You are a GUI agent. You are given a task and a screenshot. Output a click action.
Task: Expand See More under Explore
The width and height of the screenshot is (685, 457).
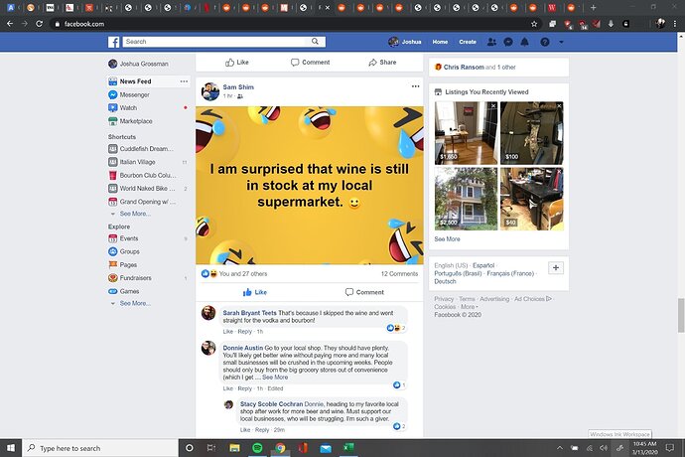pyautogui.click(x=135, y=303)
